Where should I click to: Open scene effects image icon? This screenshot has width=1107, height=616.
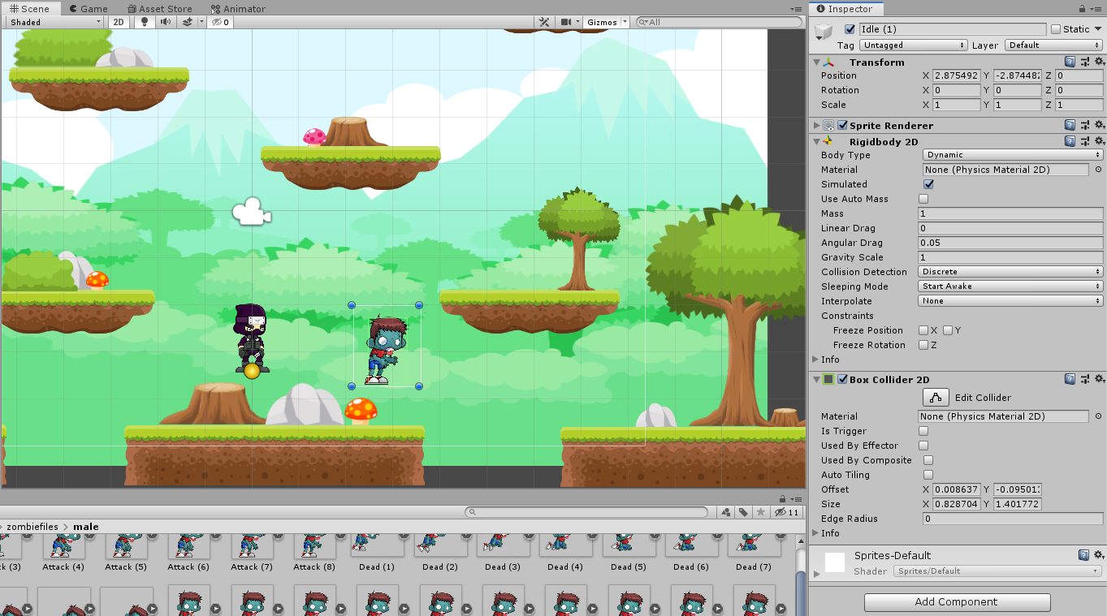click(188, 22)
